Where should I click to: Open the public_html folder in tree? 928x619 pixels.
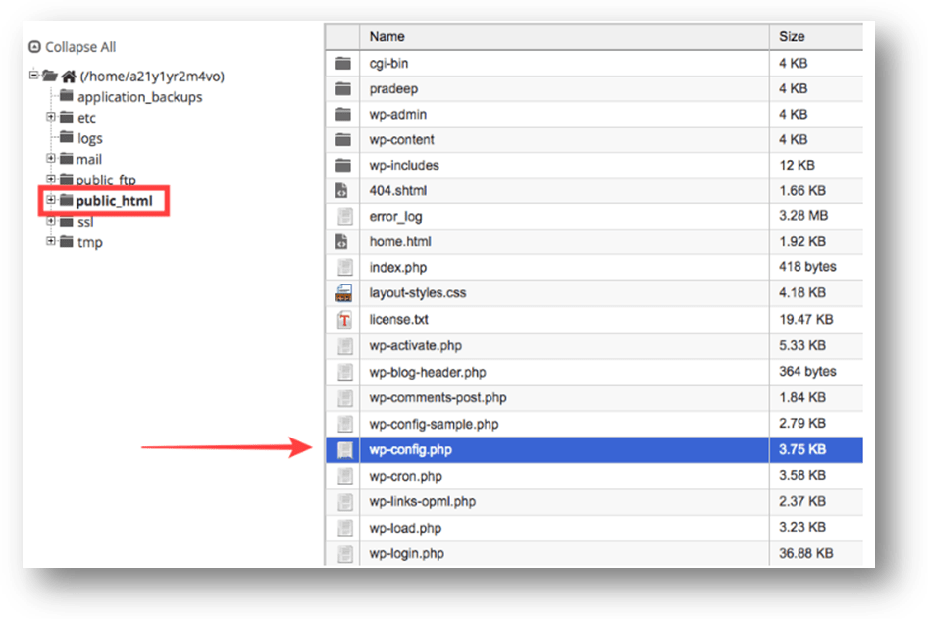pos(114,201)
